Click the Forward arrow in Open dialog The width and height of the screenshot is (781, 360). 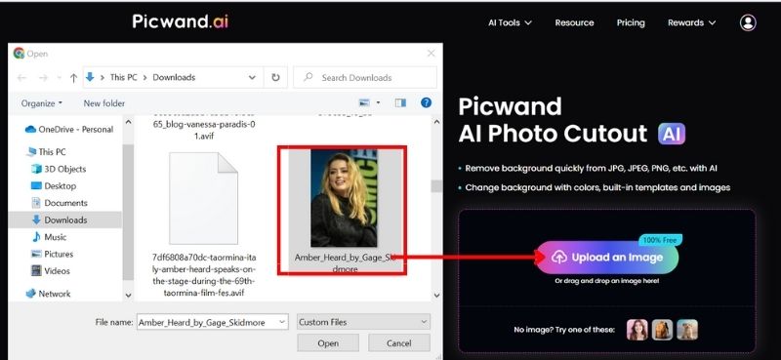pyautogui.click(x=43, y=78)
